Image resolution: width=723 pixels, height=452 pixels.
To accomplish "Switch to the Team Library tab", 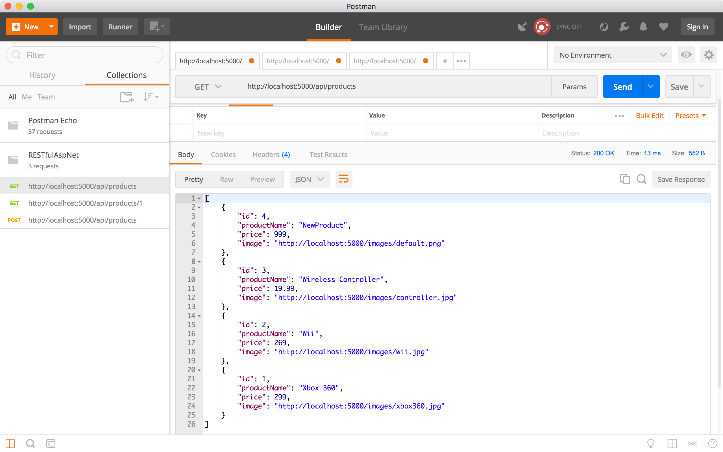I will pos(383,27).
